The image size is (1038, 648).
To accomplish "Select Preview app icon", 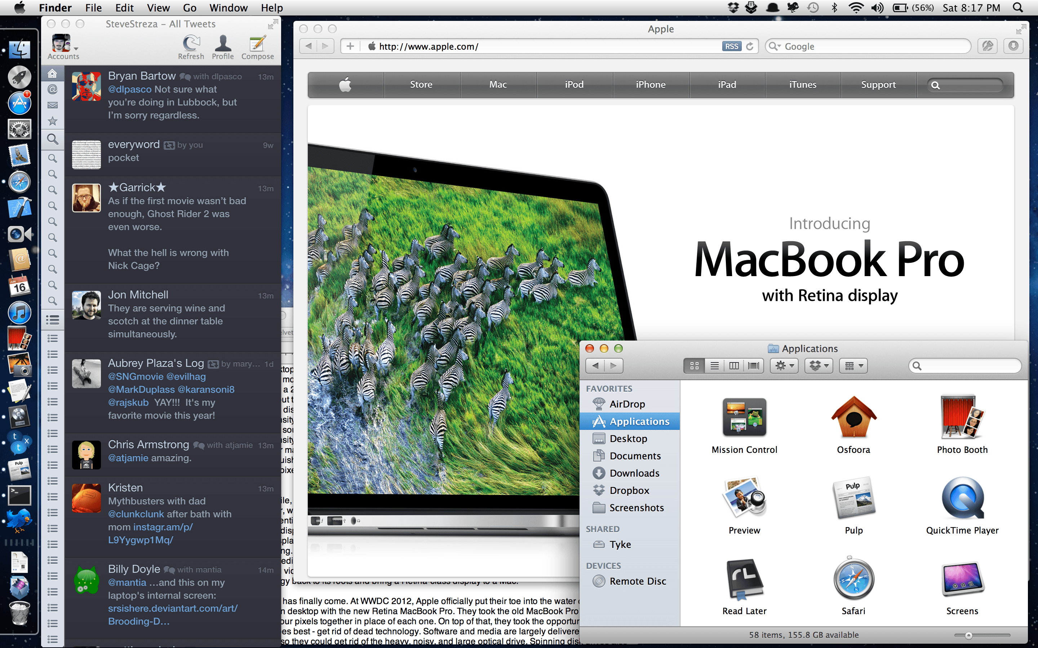I will click(x=744, y=498).
